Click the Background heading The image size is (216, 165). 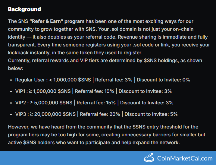[24, 9]
